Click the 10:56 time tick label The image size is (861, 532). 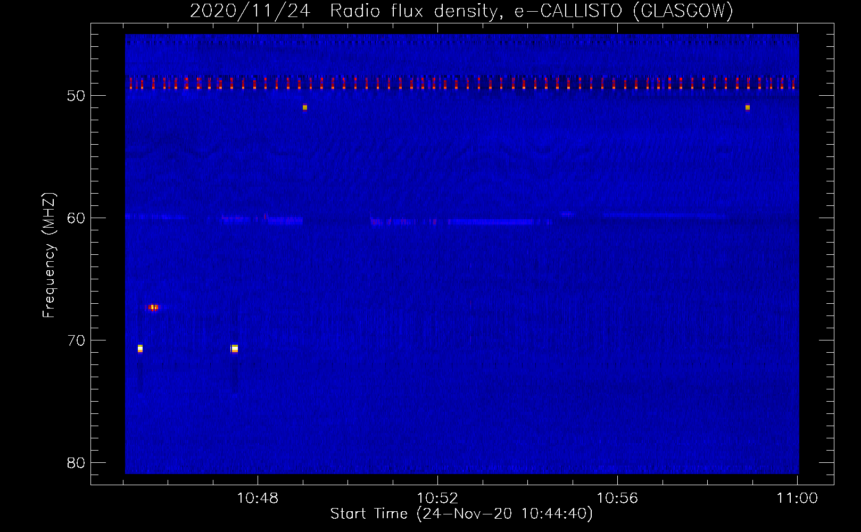pos(617,498)
